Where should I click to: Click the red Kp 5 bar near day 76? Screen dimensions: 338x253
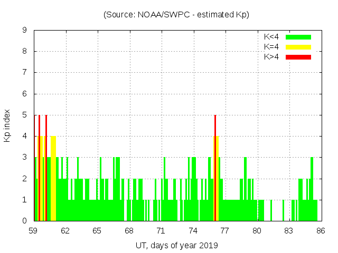click(215, 169)
